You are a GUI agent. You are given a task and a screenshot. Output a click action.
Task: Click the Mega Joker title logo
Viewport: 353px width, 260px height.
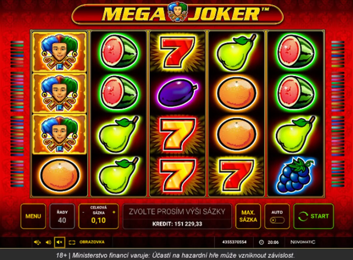177,13
